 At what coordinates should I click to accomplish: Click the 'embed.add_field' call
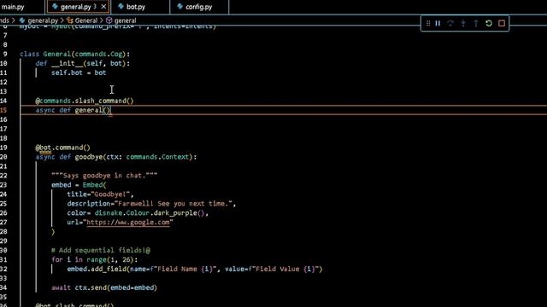pyautogui.click(x=97, y=269)
